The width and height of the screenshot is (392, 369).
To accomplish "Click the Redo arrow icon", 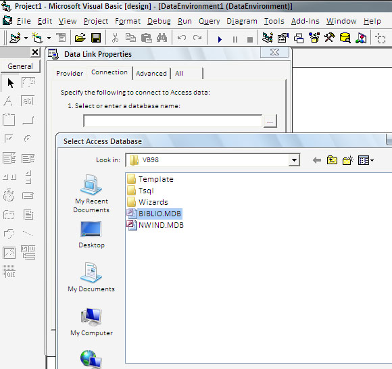I will point(197,38).
